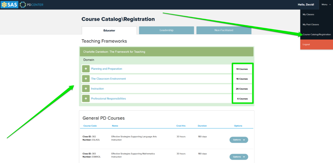Viewport: 333px width, 163px height.
Task: Open Options dropdown for class 382
Action: click(x=239, y=140)
